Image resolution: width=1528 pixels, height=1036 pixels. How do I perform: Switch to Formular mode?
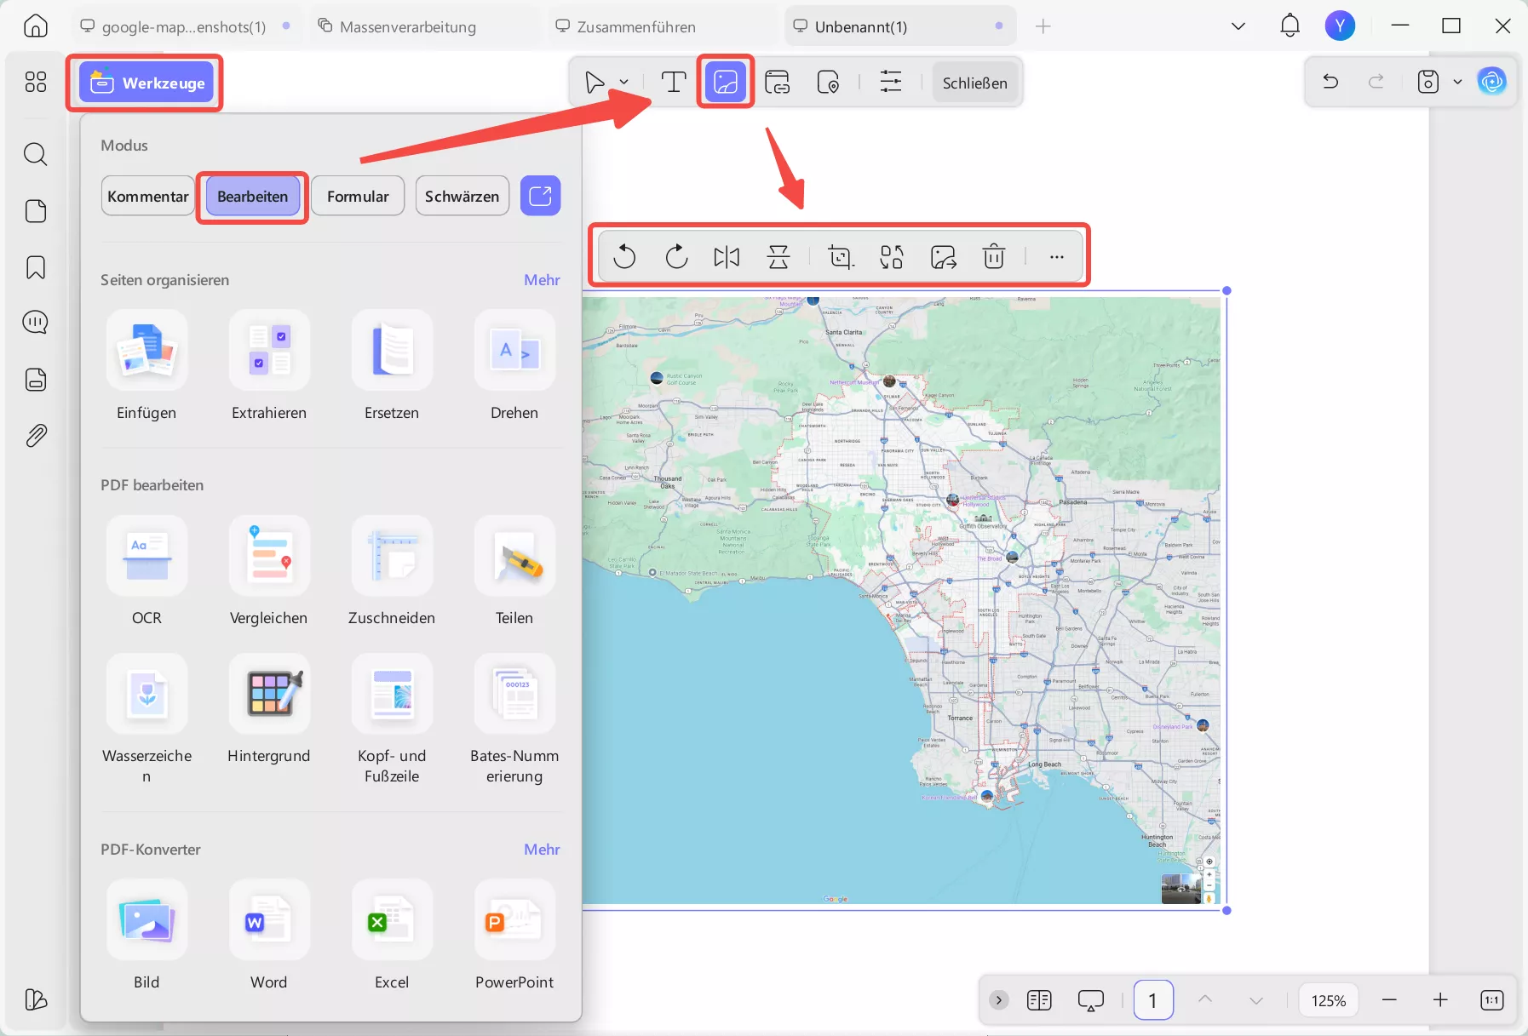coord(358,196)
